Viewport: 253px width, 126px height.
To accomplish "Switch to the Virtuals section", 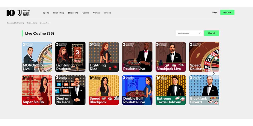I will [108, 13].
